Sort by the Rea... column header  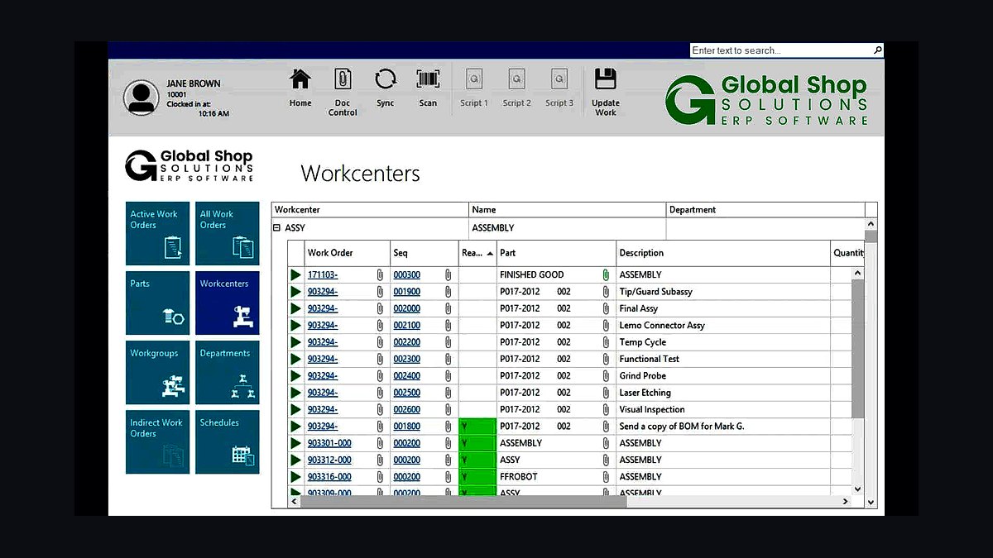pos(477,253)
